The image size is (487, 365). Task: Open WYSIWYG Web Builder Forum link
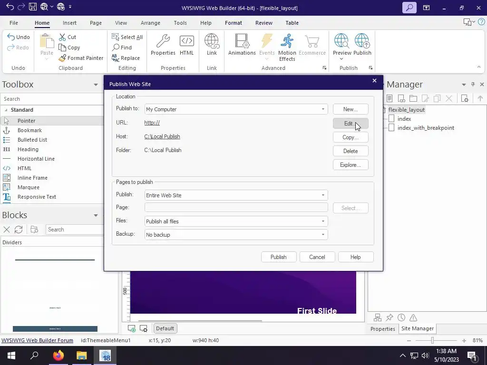pos(37,340)
